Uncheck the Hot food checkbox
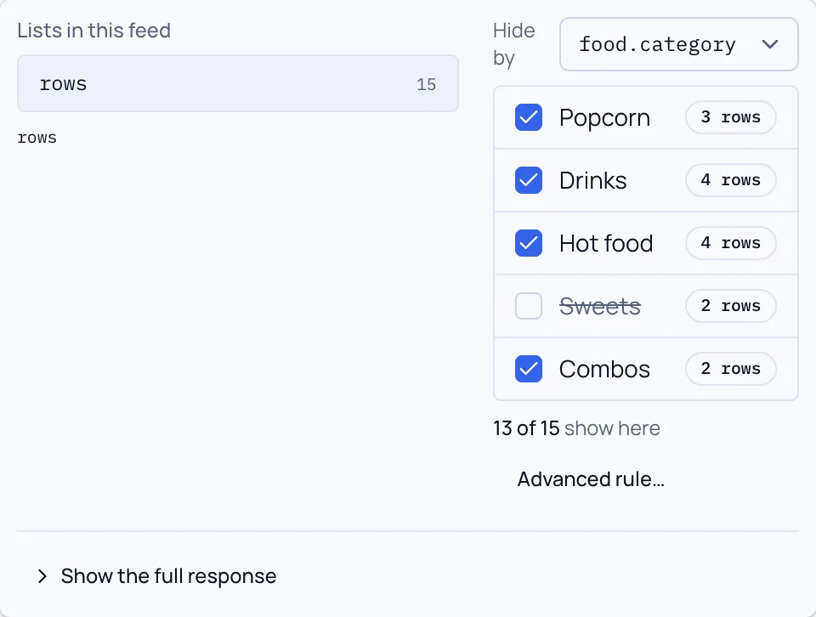Screen dimensions: 816x617 pyautogui.click(x=528, y=243)
